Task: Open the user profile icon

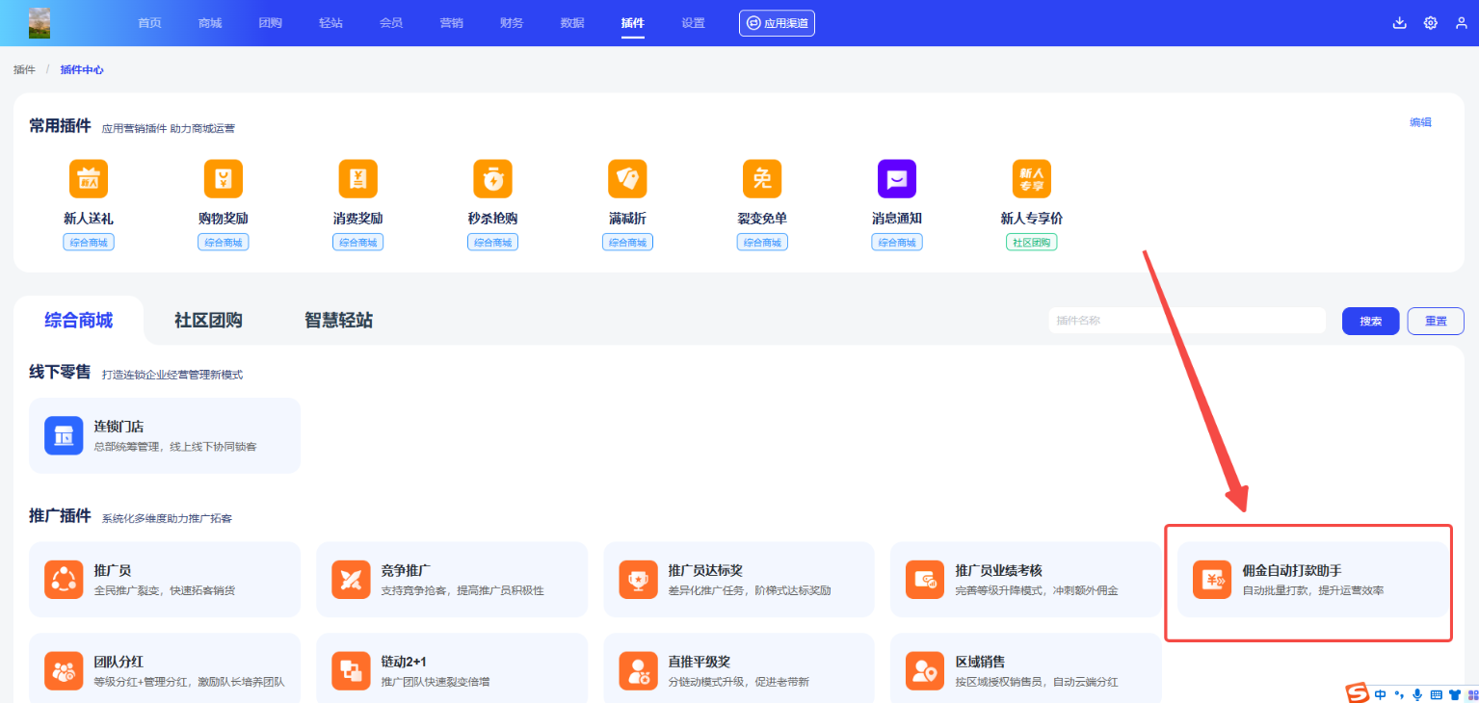Action: pyautogui.click(x=1462, y=23)
